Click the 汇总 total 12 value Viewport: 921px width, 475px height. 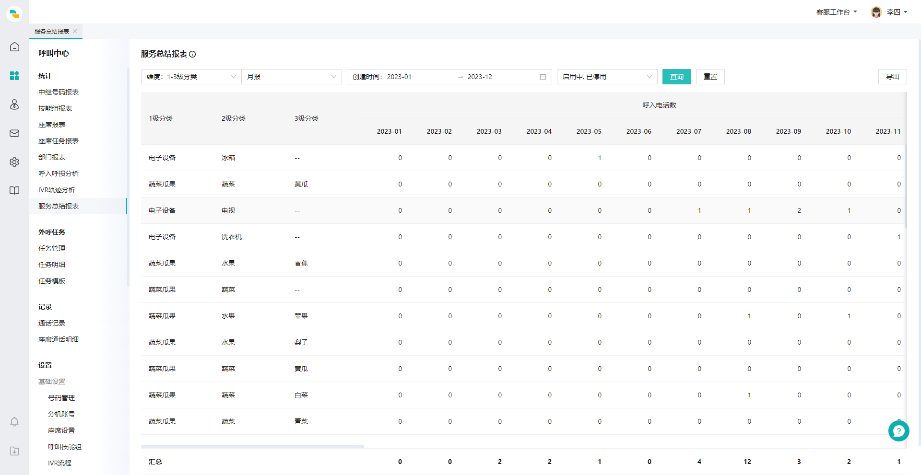pyautogui.click(x=747, y=462)
